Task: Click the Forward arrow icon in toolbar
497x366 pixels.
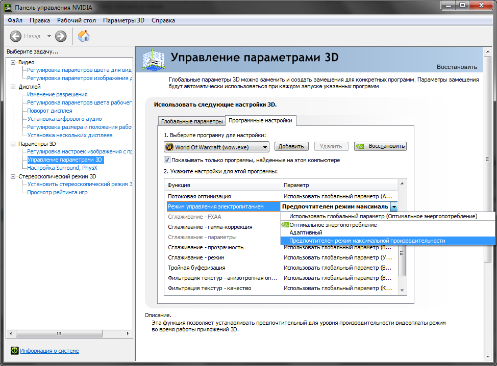Action: tap(61, 36)
